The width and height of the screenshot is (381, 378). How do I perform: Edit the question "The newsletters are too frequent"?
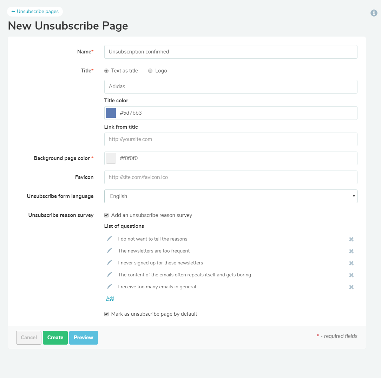click(x=109, y=251)
